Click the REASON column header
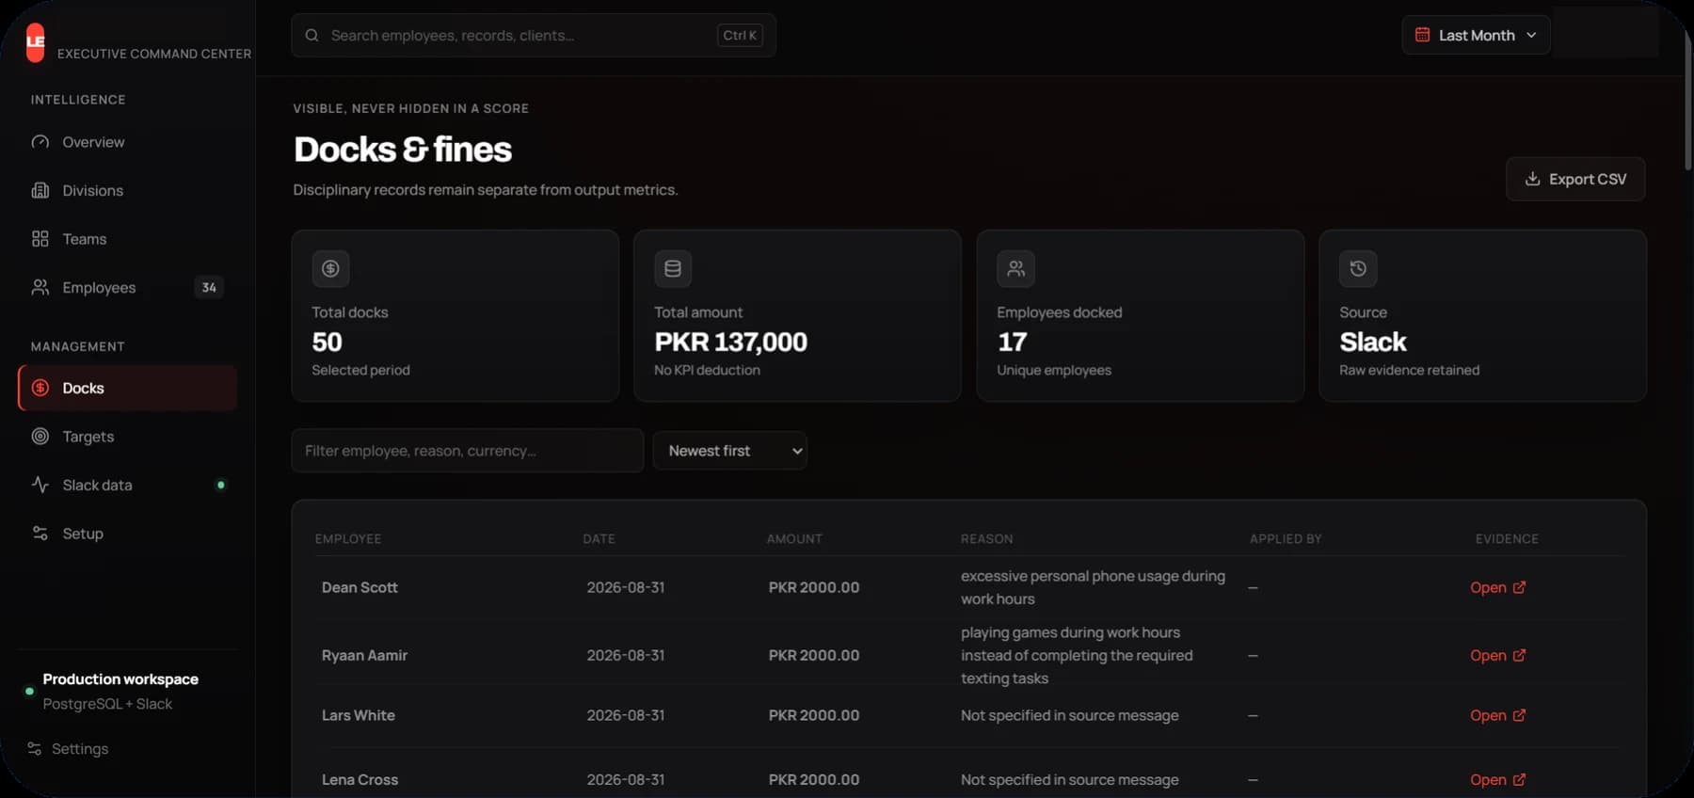This screenshot has height=798, width=1694. pos(987,539)
